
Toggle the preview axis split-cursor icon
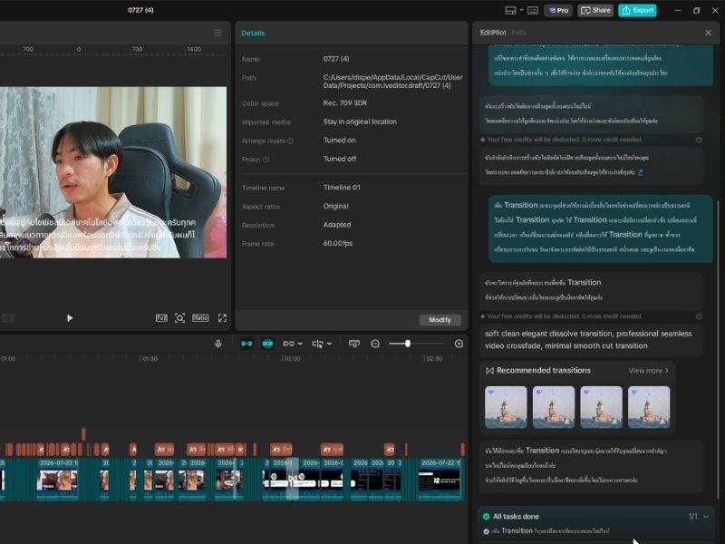point(317,344)
